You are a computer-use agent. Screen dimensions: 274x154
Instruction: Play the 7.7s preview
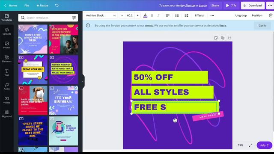coord(231,6)
